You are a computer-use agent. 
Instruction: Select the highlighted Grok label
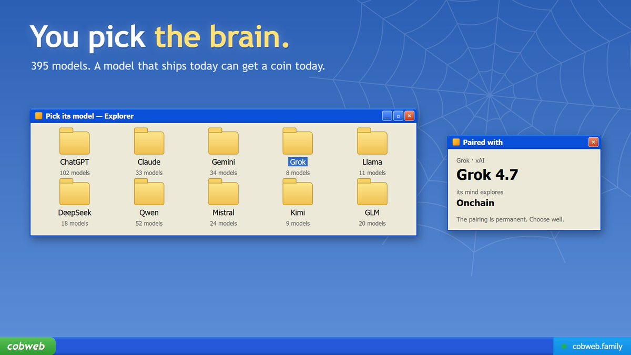pyautogui.click(x=298, y=162)
